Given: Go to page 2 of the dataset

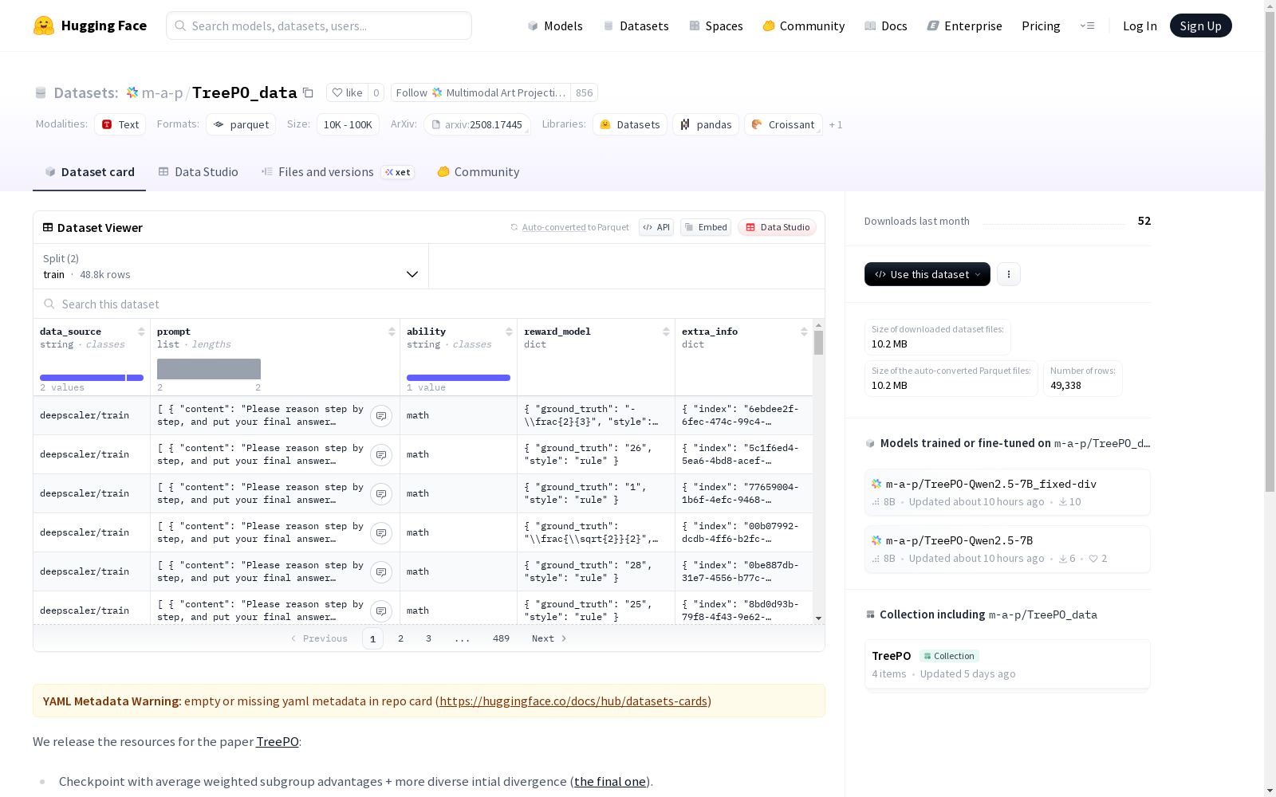Looking at the screenshot, I should 400,638.
